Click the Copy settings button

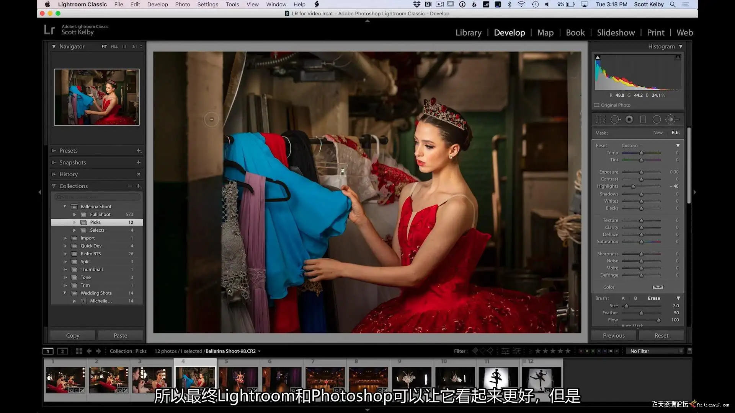(73, 335)
